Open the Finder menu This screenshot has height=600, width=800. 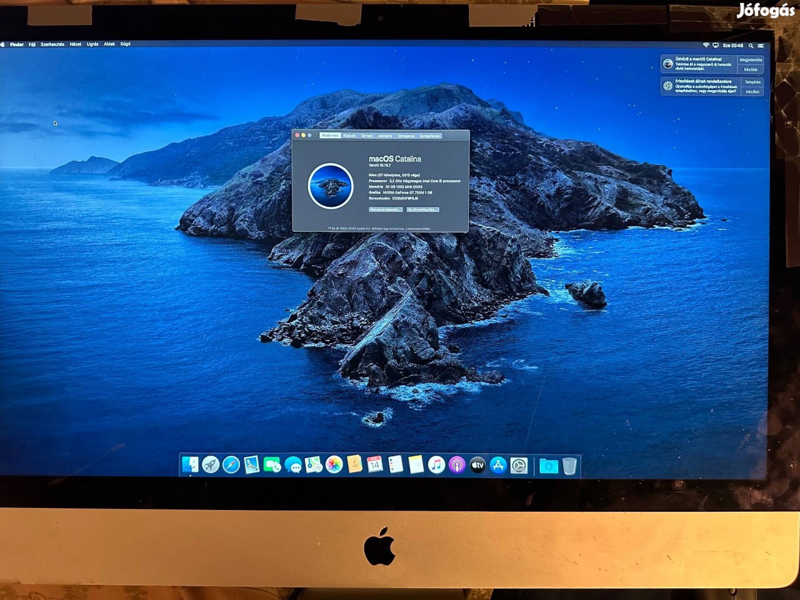pos(17,44)
